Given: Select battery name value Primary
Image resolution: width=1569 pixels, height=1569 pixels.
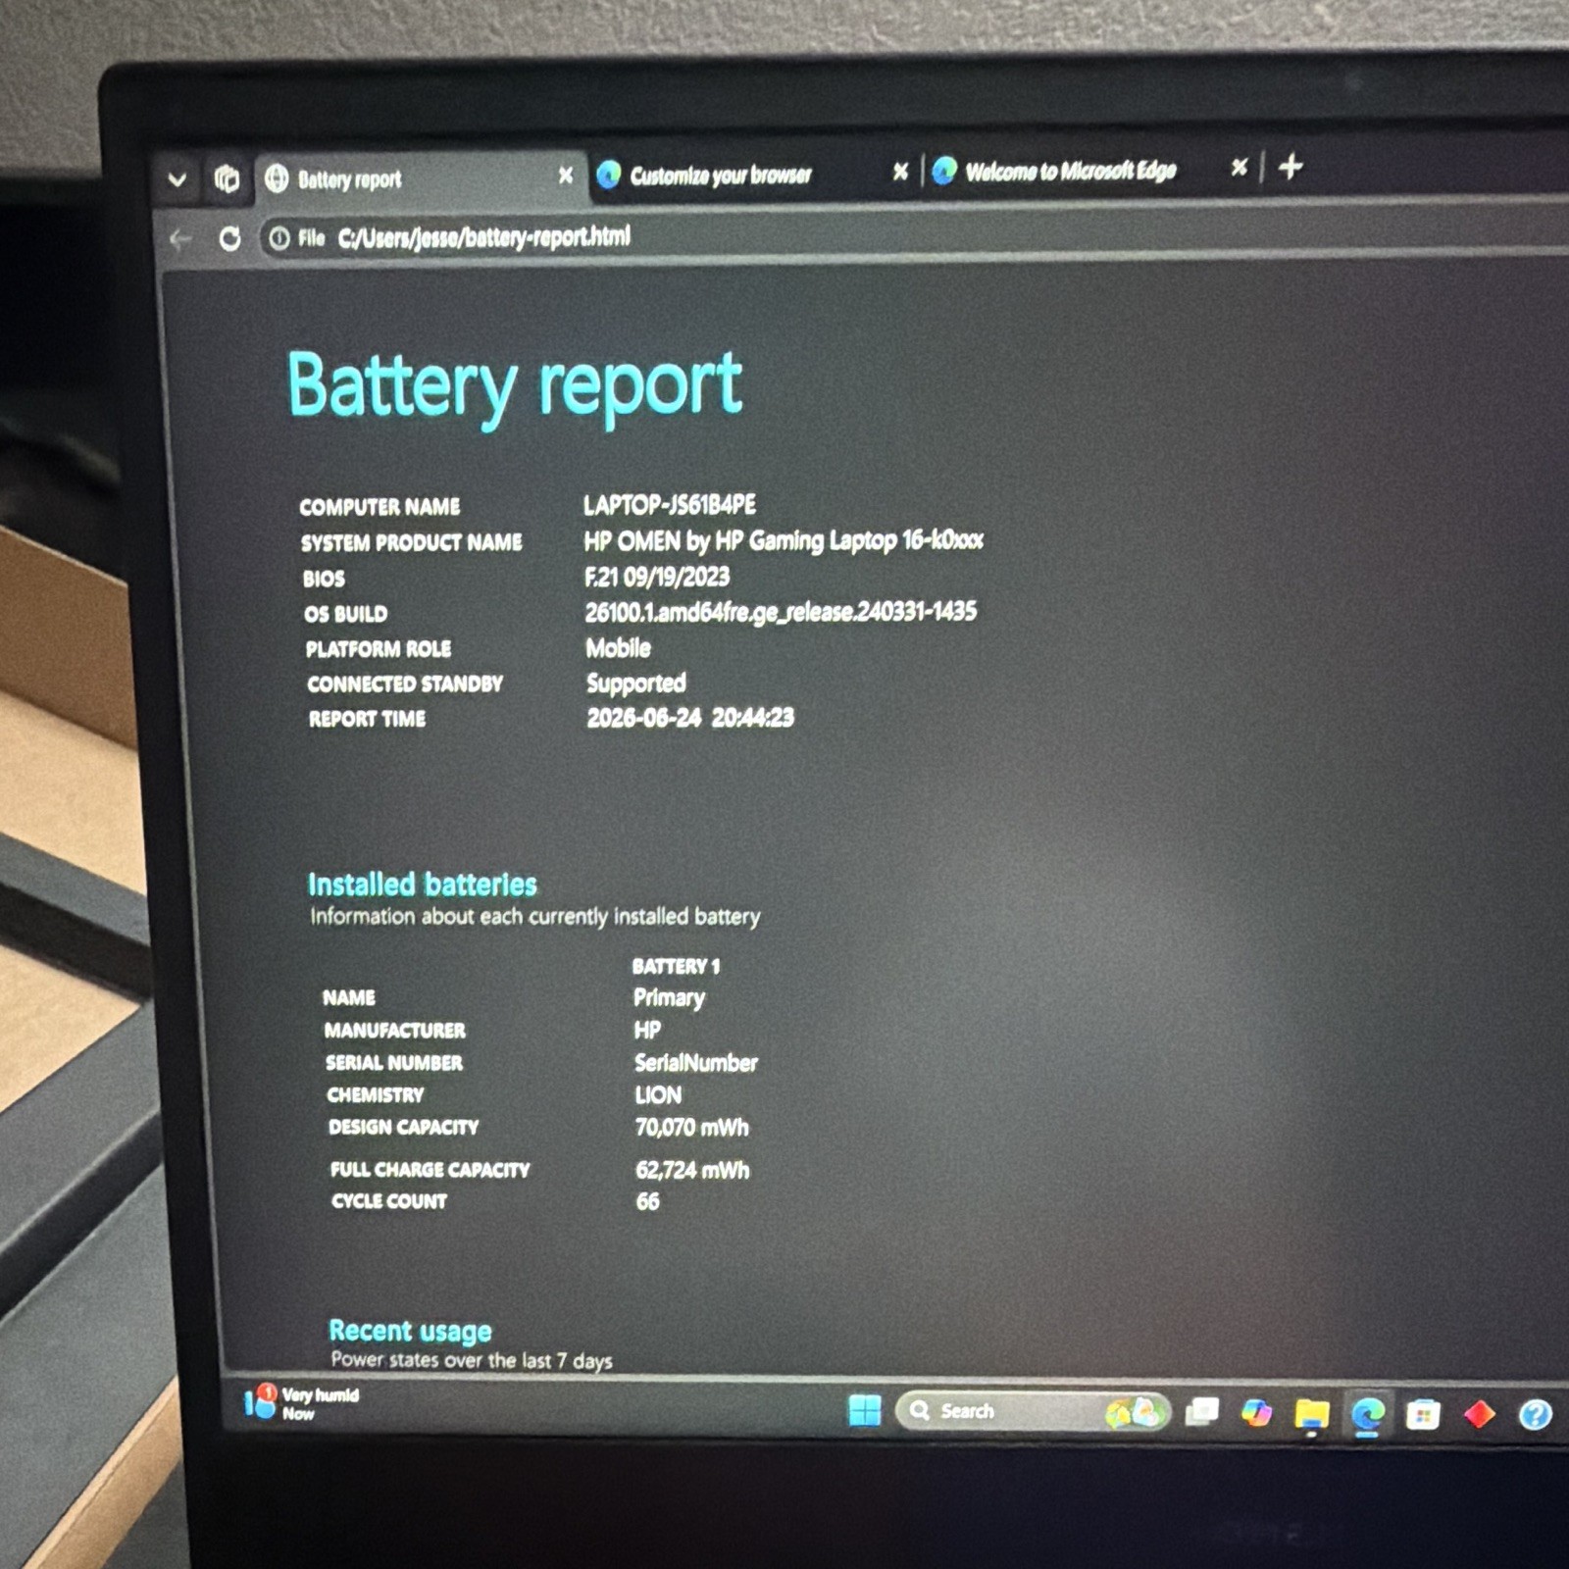Looking at the screenshot, I should pyautogui.click(x=669, y=998).
